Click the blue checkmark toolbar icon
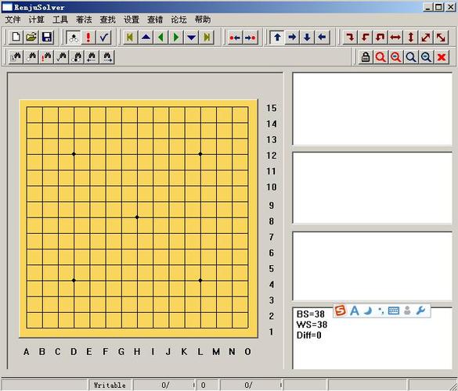 pyautogui.click(x=103, y=37)
